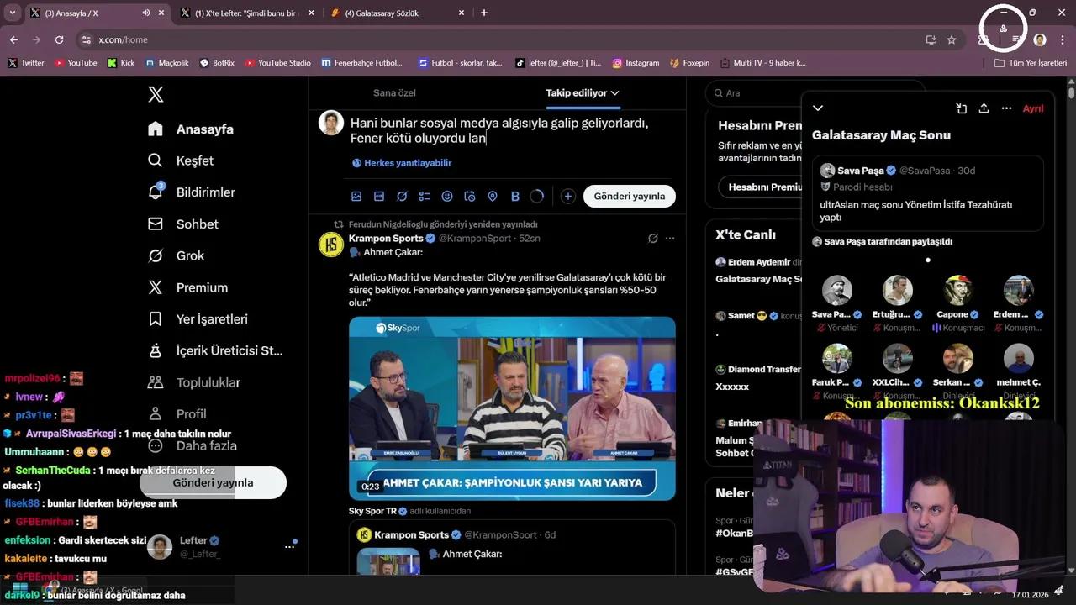This screenshot has width=1076, height=605.
Task: Open Sohbet messages in the sidebar
Action: click(x=182, y=224)
